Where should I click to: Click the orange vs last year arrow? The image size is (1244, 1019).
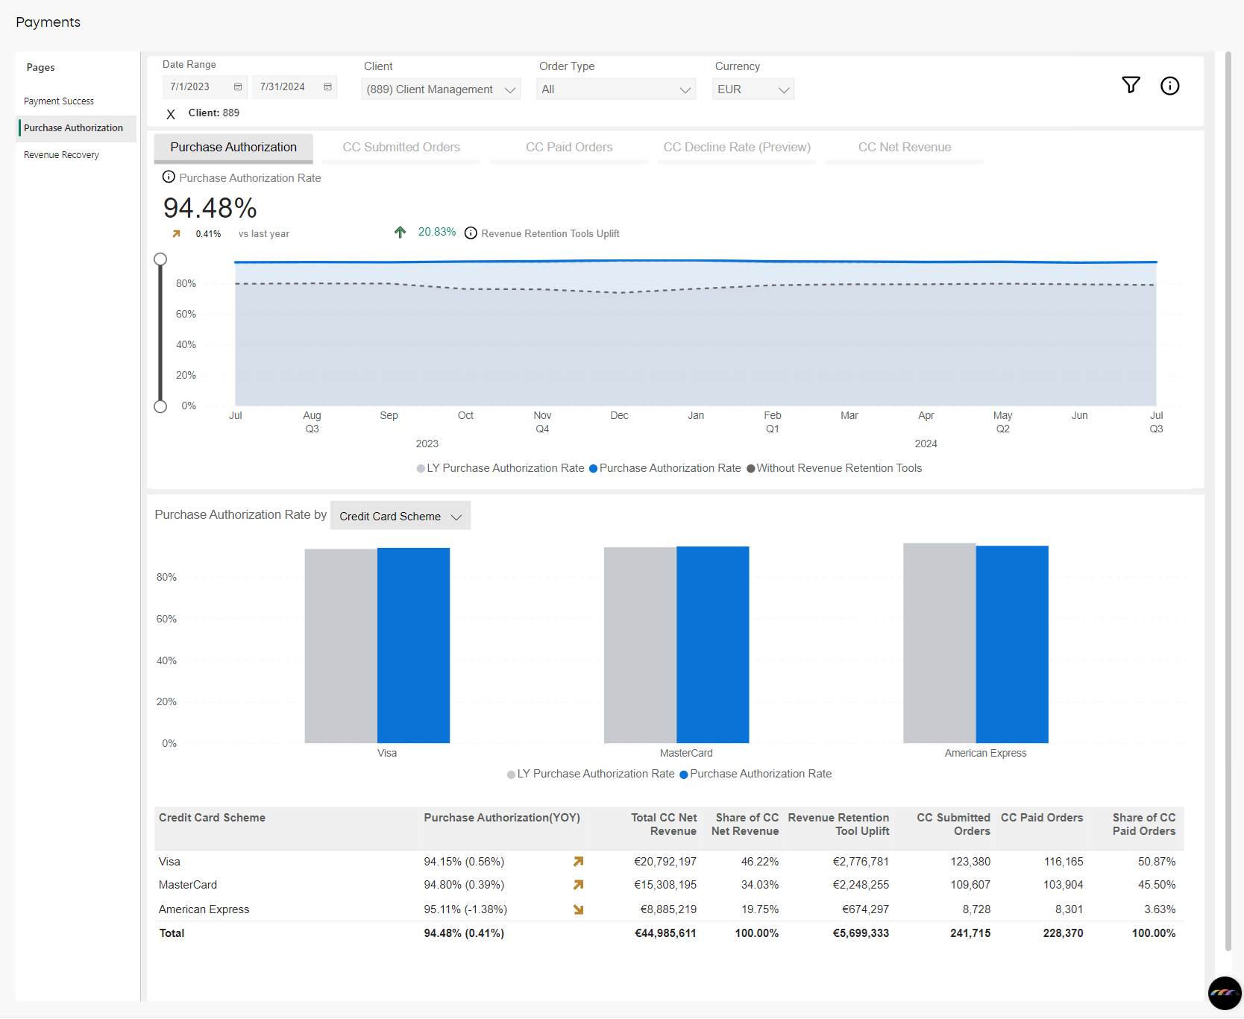176,233
